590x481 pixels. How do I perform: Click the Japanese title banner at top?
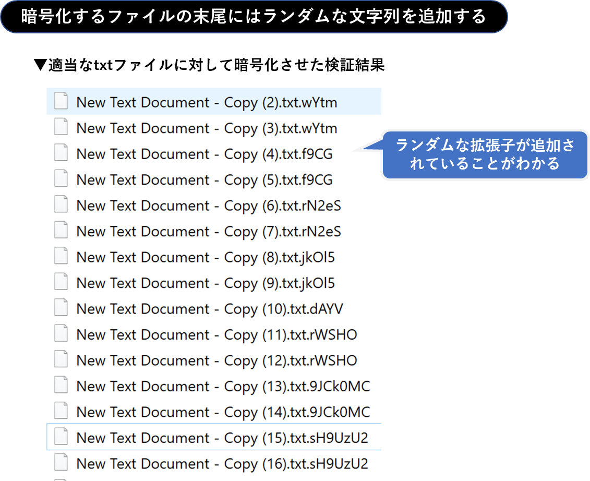click(254, 17)
